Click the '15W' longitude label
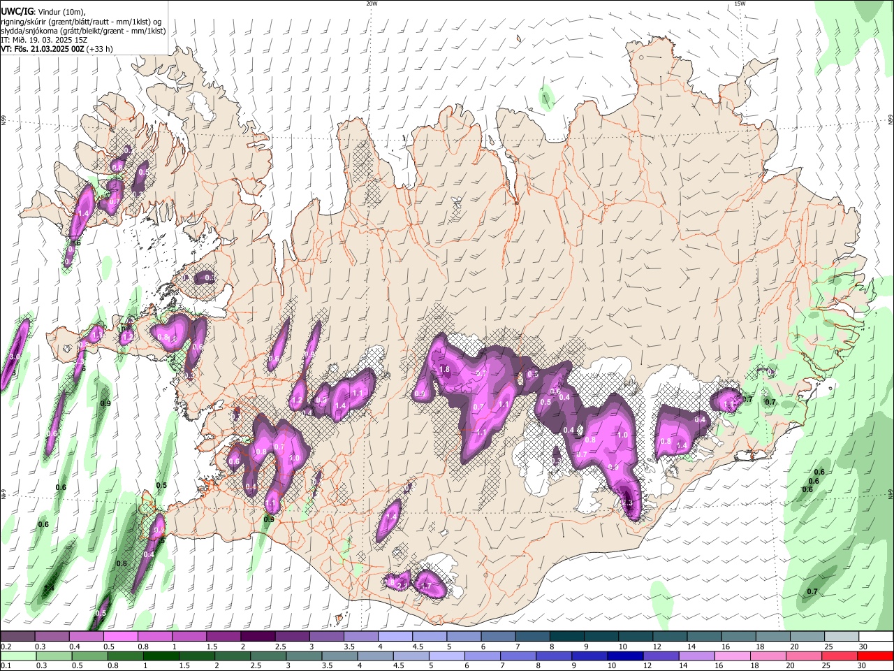This screenshot has height=671, width=894. click(x=740, y=3)
